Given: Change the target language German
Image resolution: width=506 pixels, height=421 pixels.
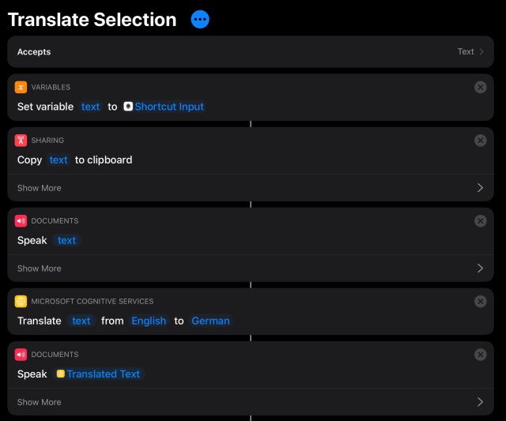Looking at the screenshot, I should coord(210,321).
